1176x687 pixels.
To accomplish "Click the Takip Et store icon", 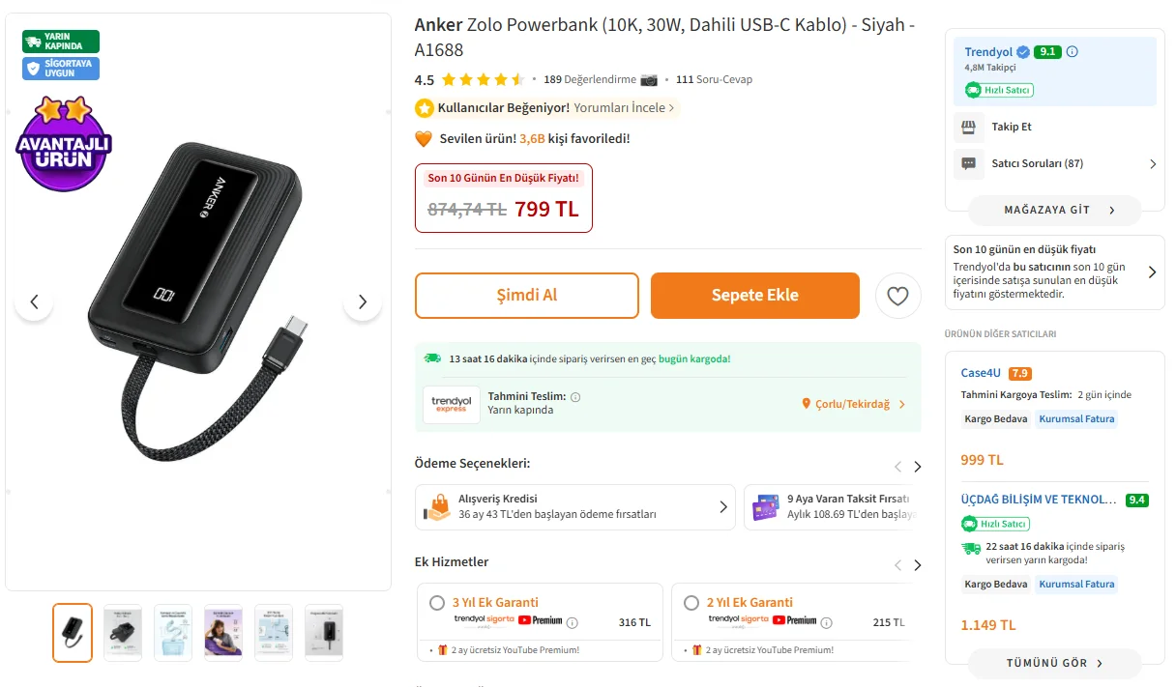I will [968, 127].
